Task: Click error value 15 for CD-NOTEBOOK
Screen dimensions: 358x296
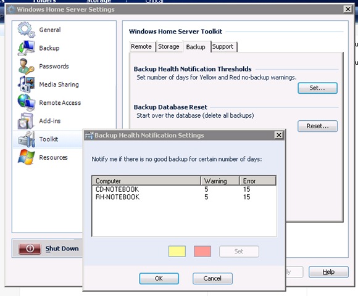Action: pos(246,189)
